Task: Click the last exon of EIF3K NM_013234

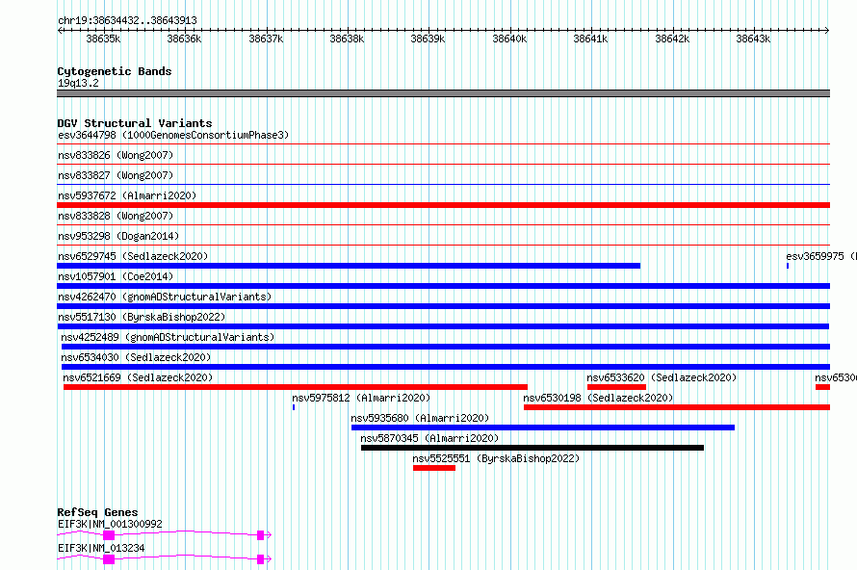Action: point(261,559)
